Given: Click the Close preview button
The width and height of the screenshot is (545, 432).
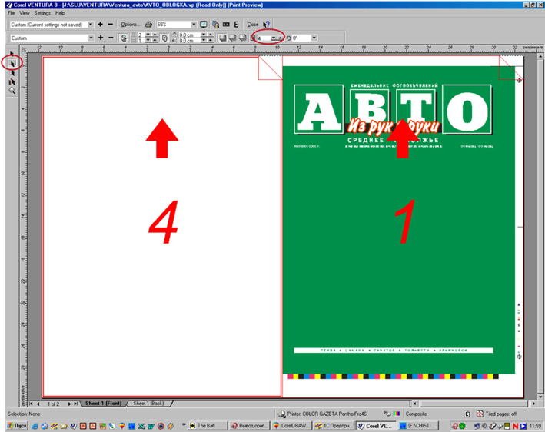Looking at the screenshot, I should point(253,25).
